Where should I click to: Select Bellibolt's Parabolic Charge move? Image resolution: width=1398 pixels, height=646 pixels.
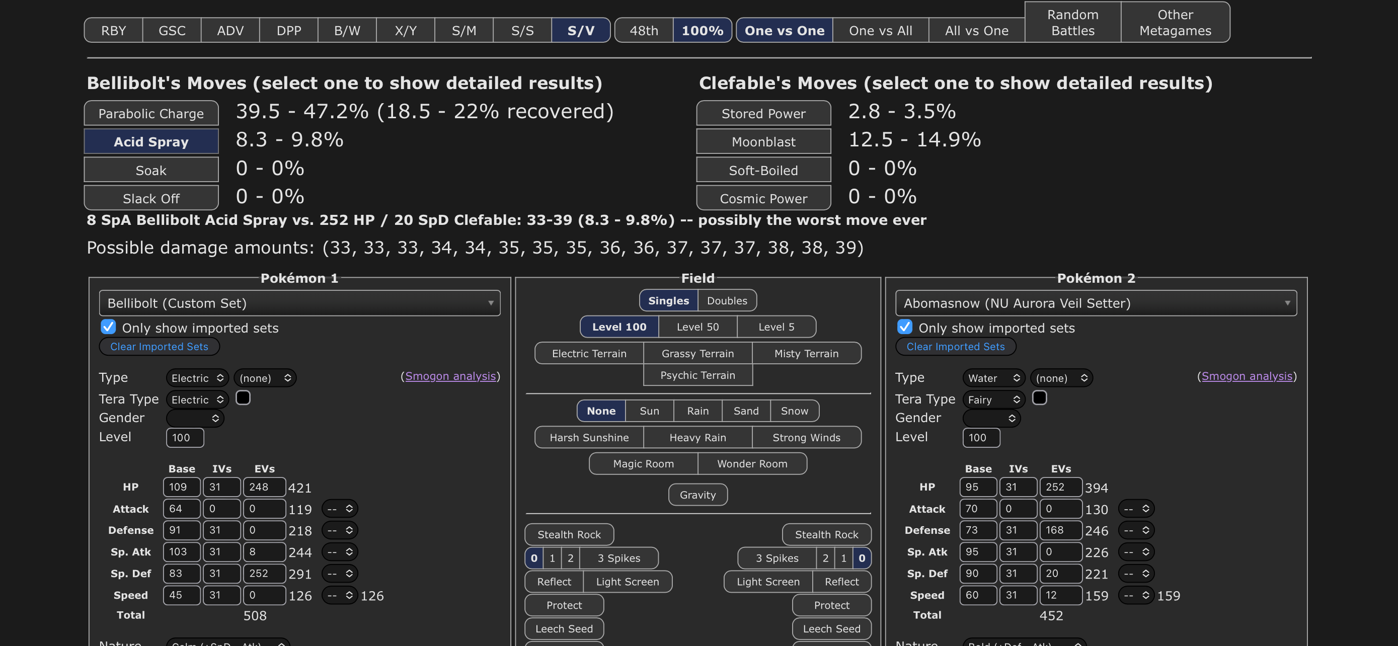151,113
